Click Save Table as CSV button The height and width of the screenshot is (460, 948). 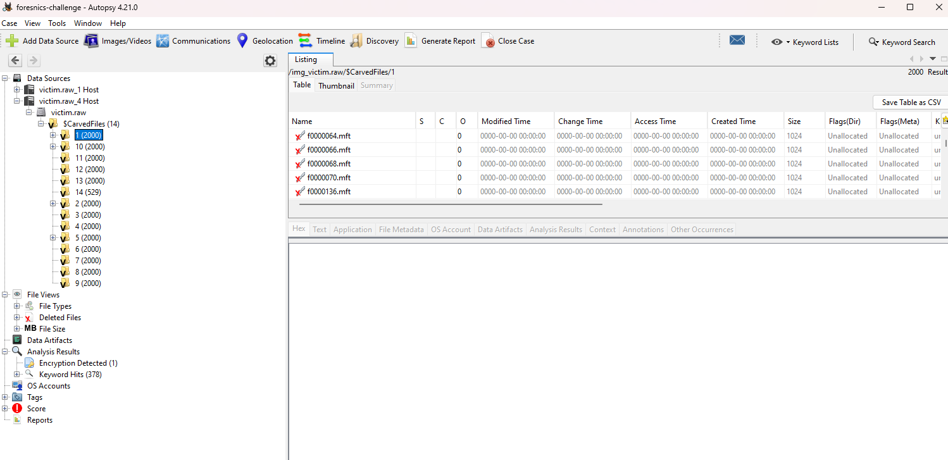911,103
